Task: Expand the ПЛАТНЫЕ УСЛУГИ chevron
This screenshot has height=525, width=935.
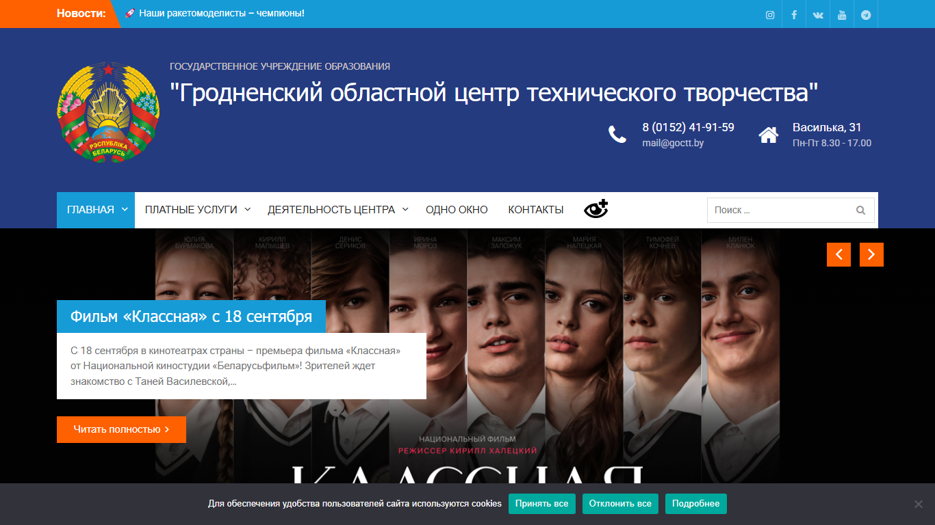Action: pyautogui.click(x=247, y=209)
